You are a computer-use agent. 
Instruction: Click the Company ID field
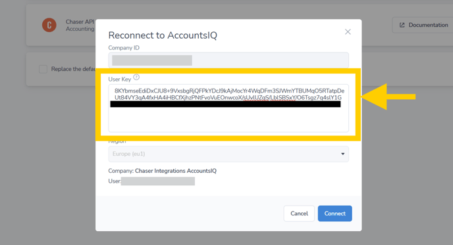coord(228,60)
